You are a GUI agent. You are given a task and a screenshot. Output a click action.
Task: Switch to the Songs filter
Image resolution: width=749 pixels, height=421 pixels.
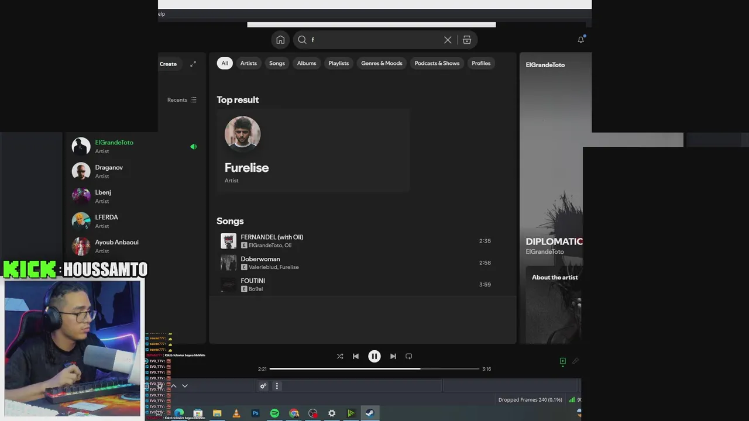click(x=277, y=63)
